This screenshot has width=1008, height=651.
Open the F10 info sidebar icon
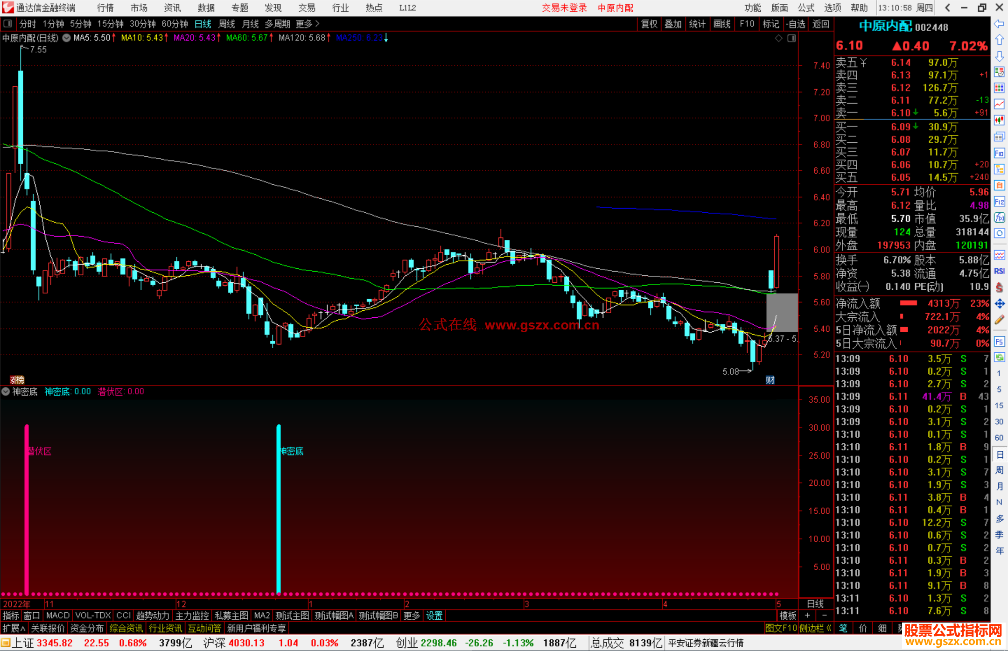tap(999, 153)
